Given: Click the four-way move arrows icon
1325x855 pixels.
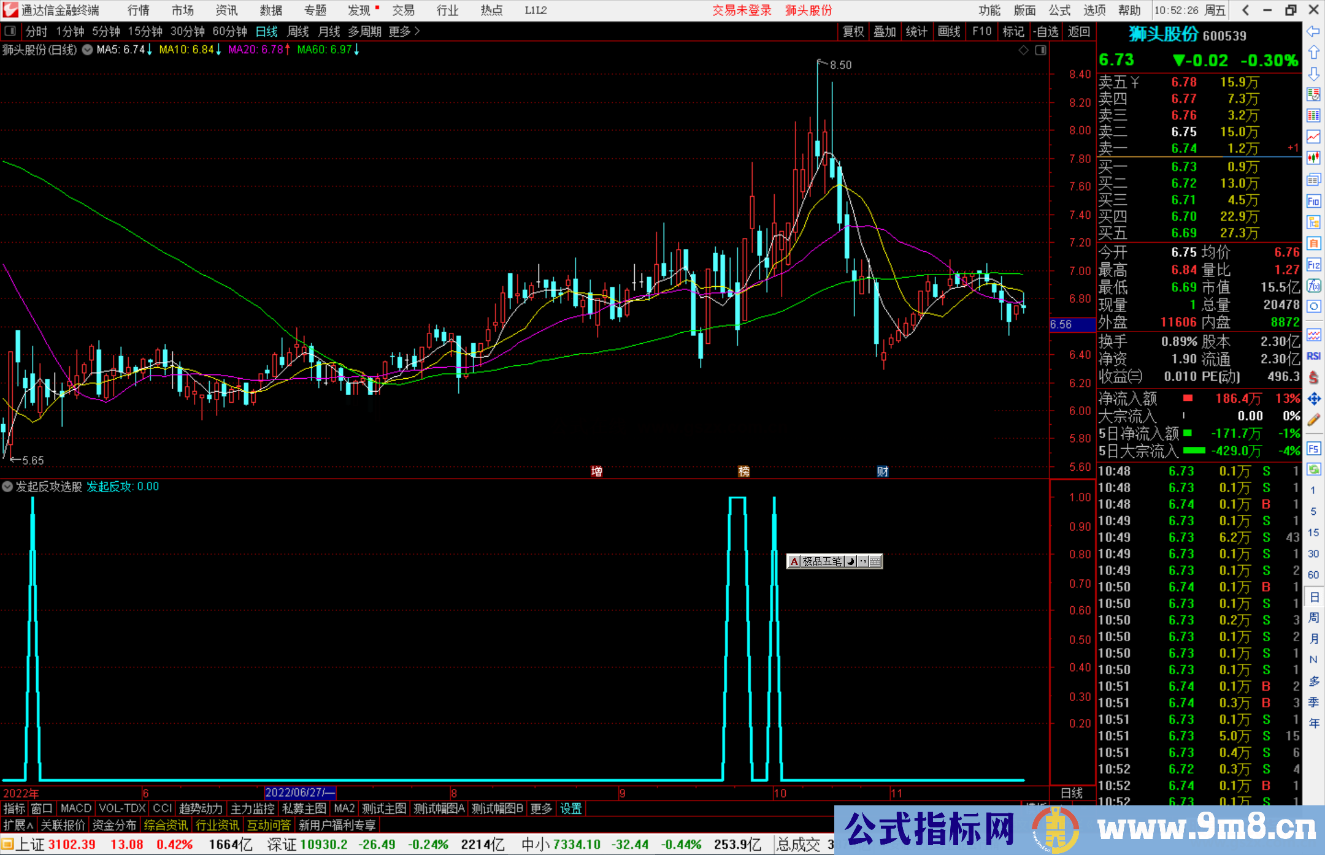Looking at the screenshot, I should point(1313,399).
